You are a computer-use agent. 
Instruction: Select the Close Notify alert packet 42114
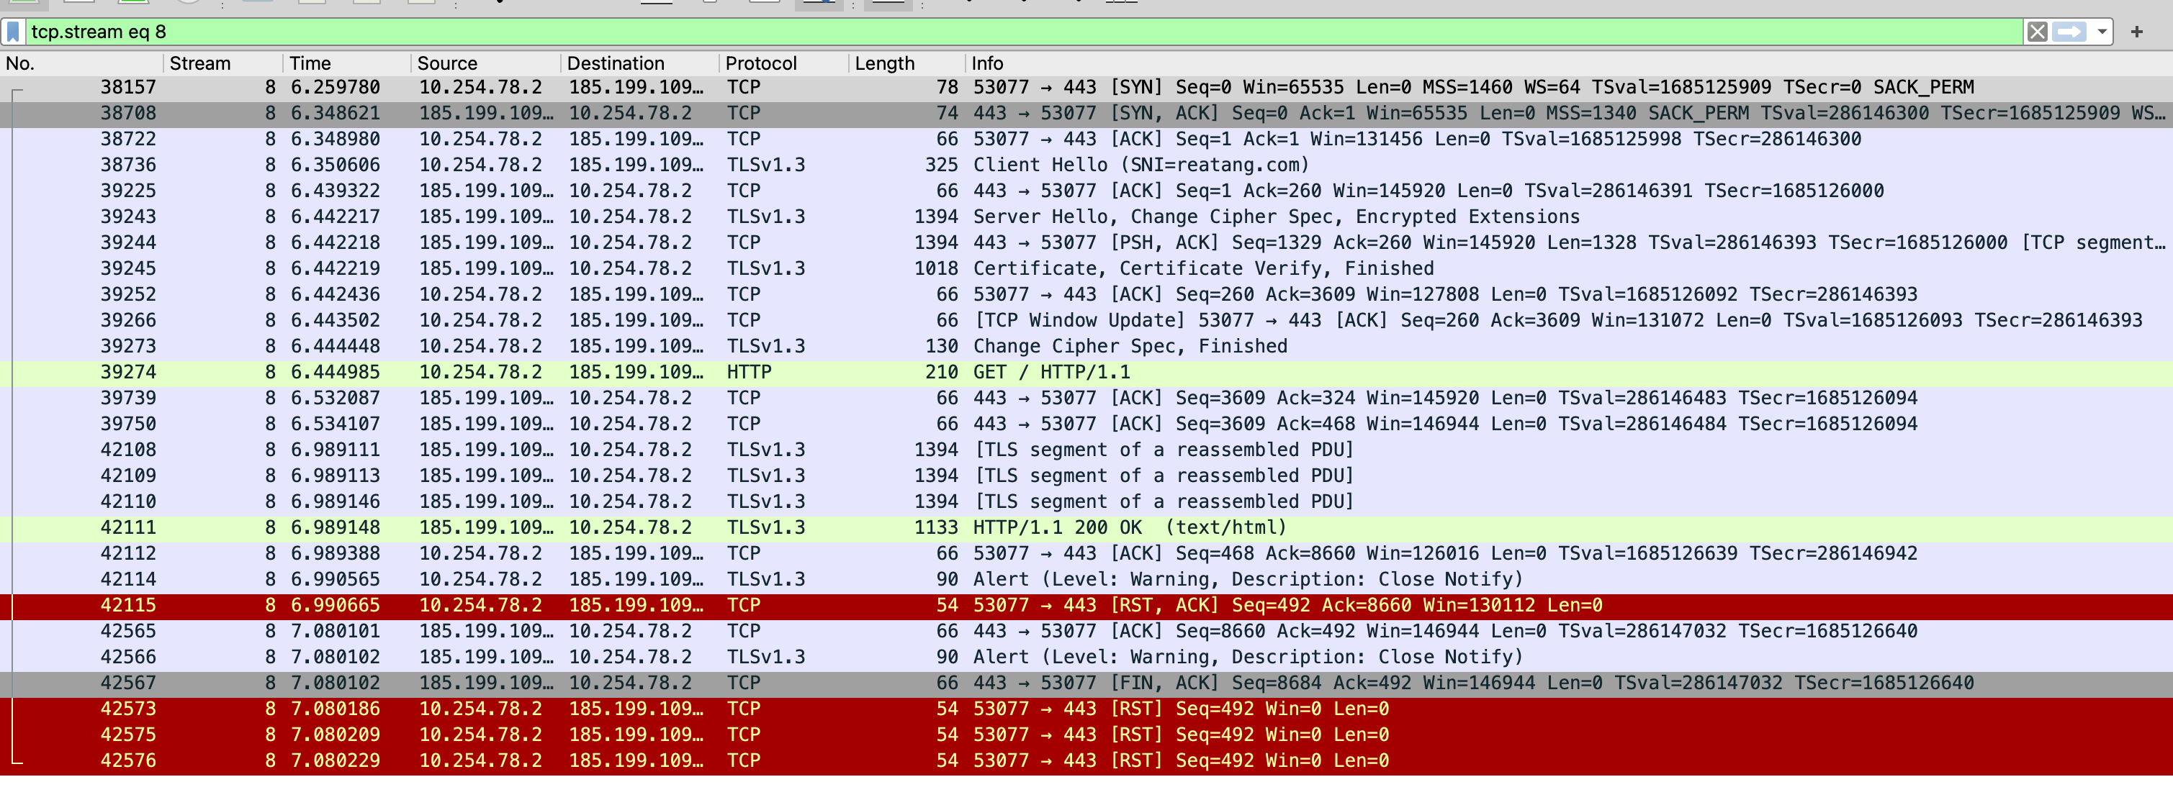[1086, 580]
